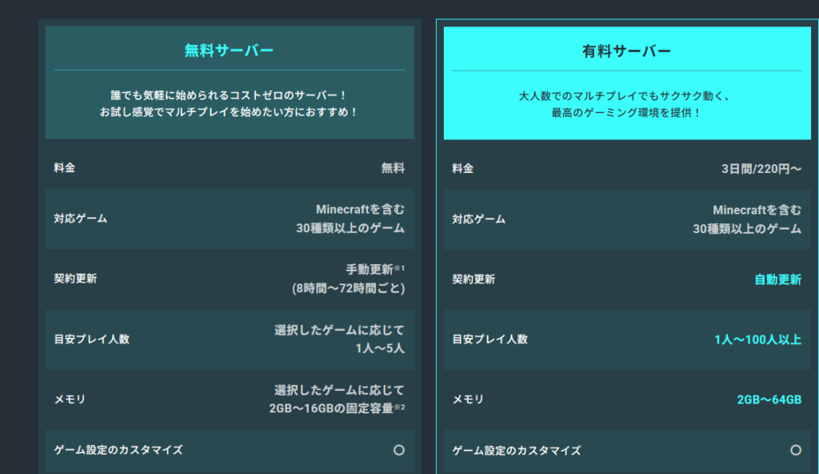Click the 契約更新 label in free server card
This screenshot has height=474, width=819.
point(75,279)
